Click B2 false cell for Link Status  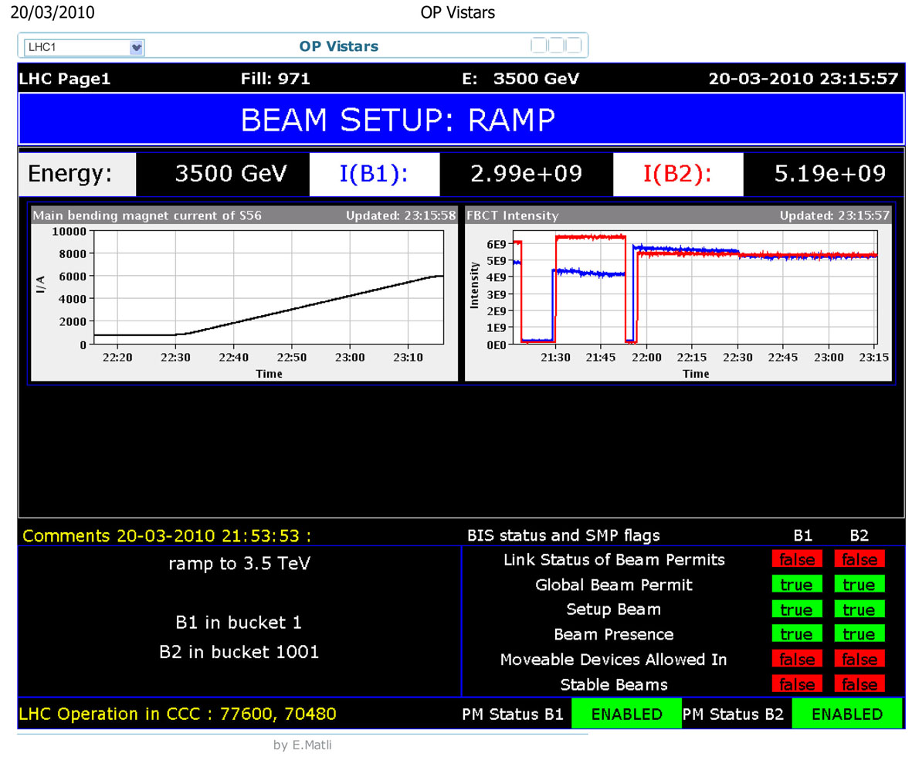pyautogui.click(x=859, y=559)
